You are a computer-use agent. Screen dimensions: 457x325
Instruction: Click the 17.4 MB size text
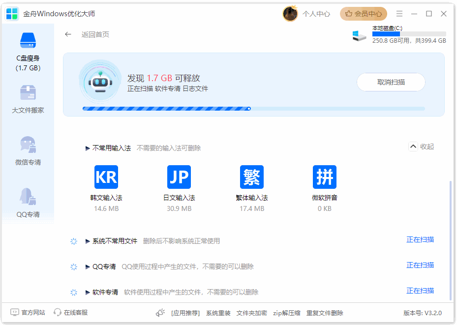click(252, 209)
